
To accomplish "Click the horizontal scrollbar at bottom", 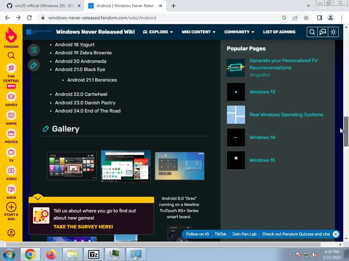I will (163, 244).
